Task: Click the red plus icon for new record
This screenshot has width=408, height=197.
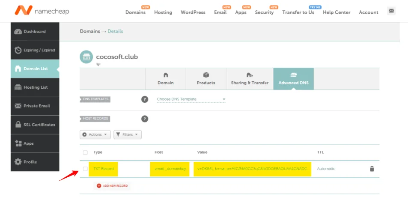Action: 99,186
